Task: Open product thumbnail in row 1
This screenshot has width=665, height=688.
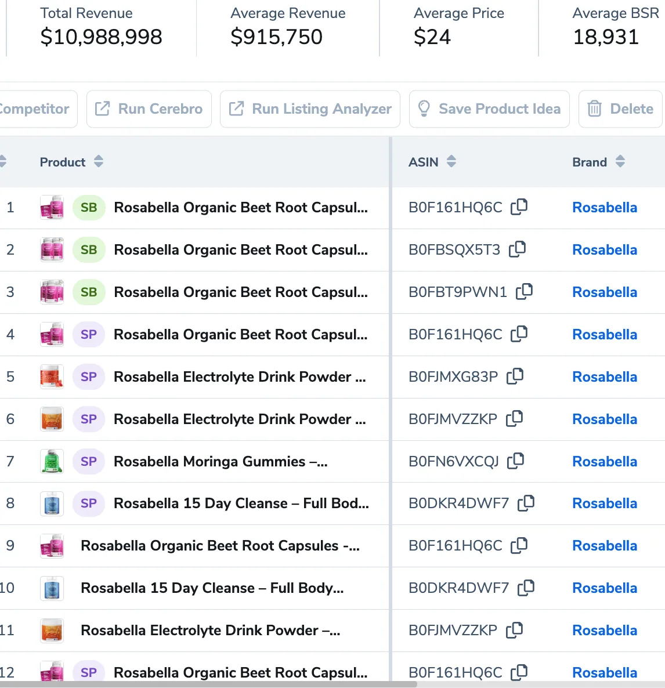Action: click(52, 207)
